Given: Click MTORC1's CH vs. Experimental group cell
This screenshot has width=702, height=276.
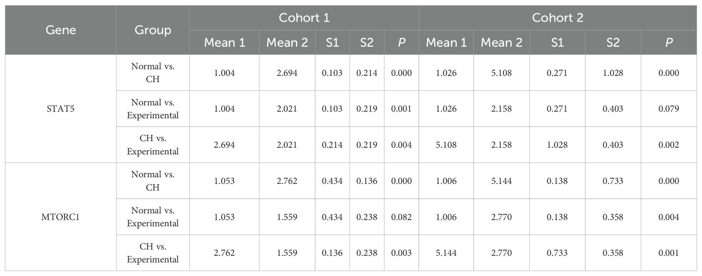Looking at the screenshot, I should [152, 253].
